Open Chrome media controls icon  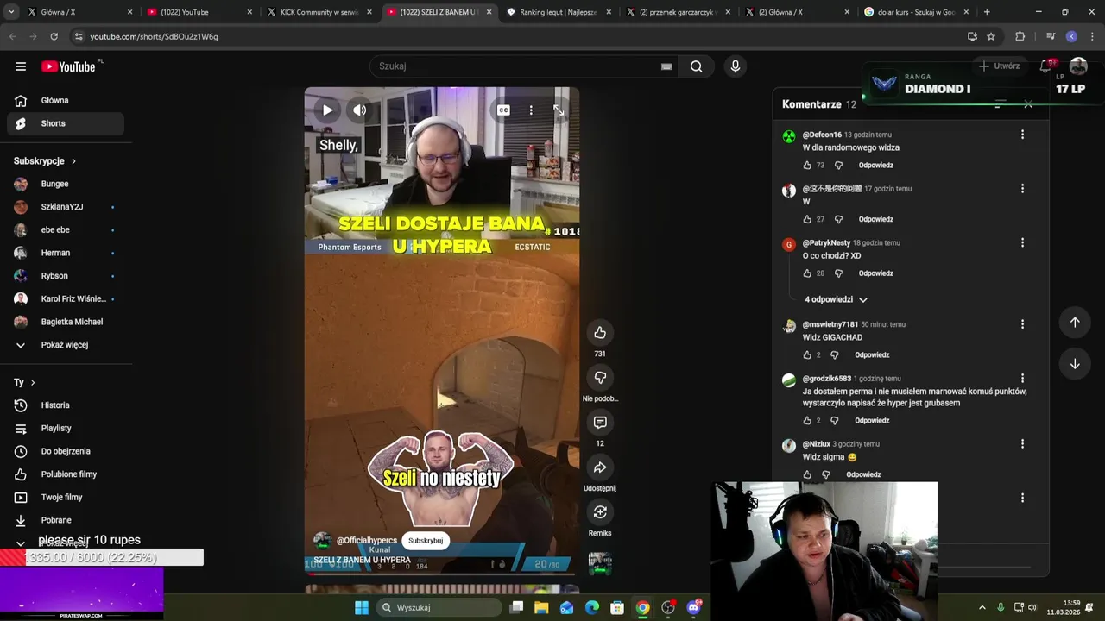[1051, 36]
